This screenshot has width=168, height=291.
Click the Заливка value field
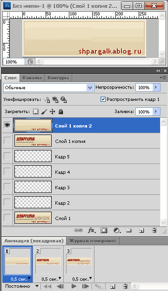pyautogui.click(x=144, y=112)
